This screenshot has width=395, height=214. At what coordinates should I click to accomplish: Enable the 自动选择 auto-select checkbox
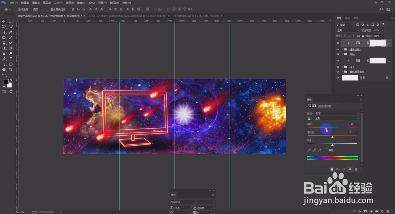coord(16,9)
